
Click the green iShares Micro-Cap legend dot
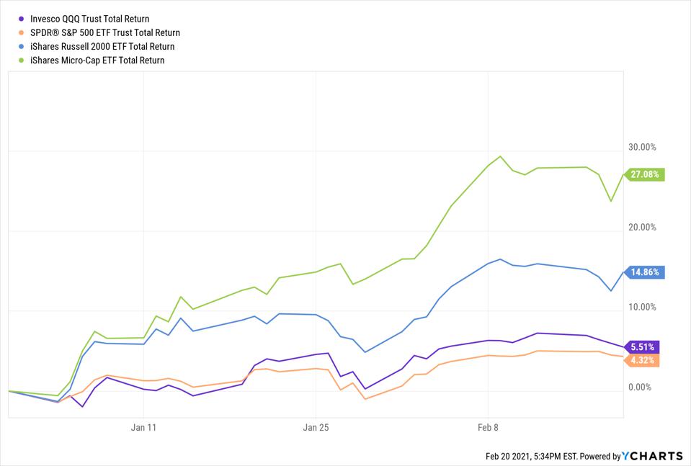tap(21, 61)
